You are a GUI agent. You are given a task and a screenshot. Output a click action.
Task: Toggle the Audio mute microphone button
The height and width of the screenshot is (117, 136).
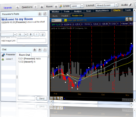[x=131, y=5]
